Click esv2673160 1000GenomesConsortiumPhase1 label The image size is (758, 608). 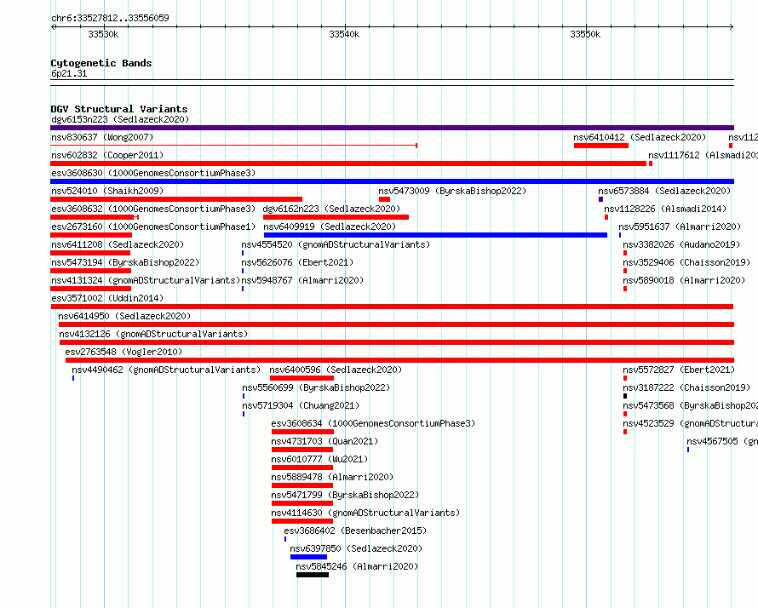pos(153,227)
